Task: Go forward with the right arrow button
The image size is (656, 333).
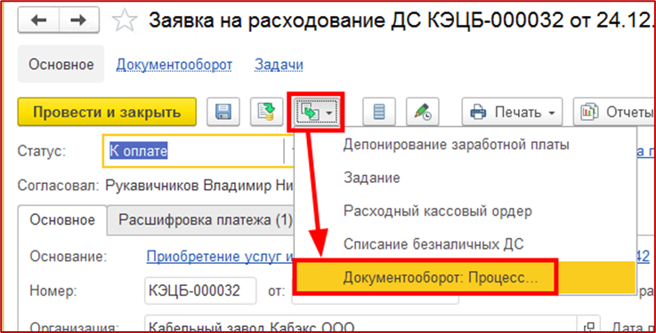Action: click(x=79, y=20)
